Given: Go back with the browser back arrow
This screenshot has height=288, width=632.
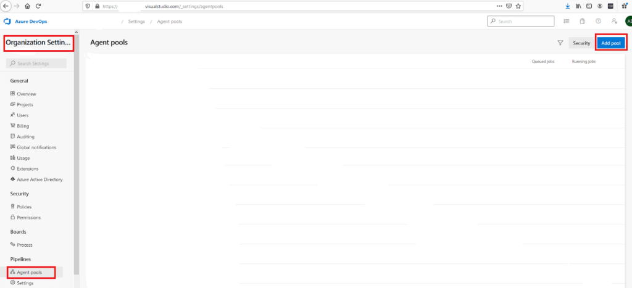Looking at the screenshot, I should 6,6.
